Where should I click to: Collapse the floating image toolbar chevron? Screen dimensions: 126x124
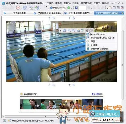coord(60,31)
